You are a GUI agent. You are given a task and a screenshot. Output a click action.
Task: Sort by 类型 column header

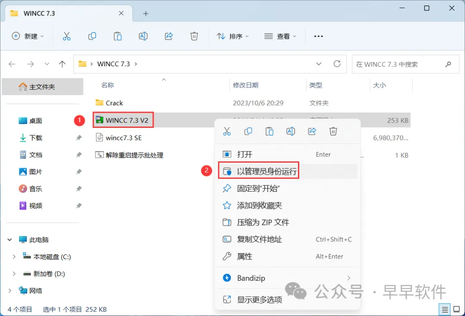click(316, 85)
